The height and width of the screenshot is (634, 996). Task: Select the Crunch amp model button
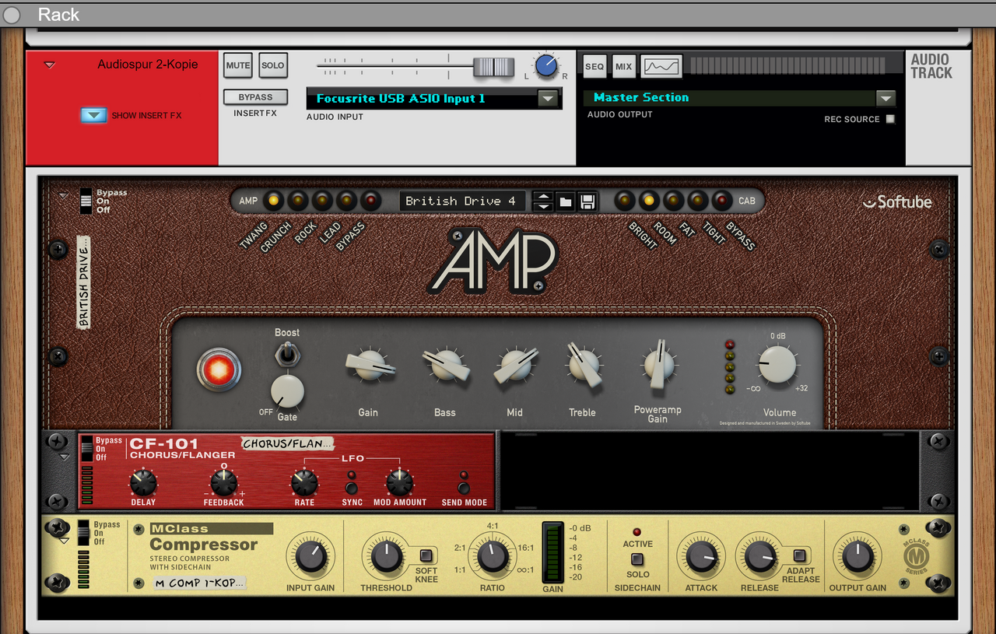(x=297, y=201)
